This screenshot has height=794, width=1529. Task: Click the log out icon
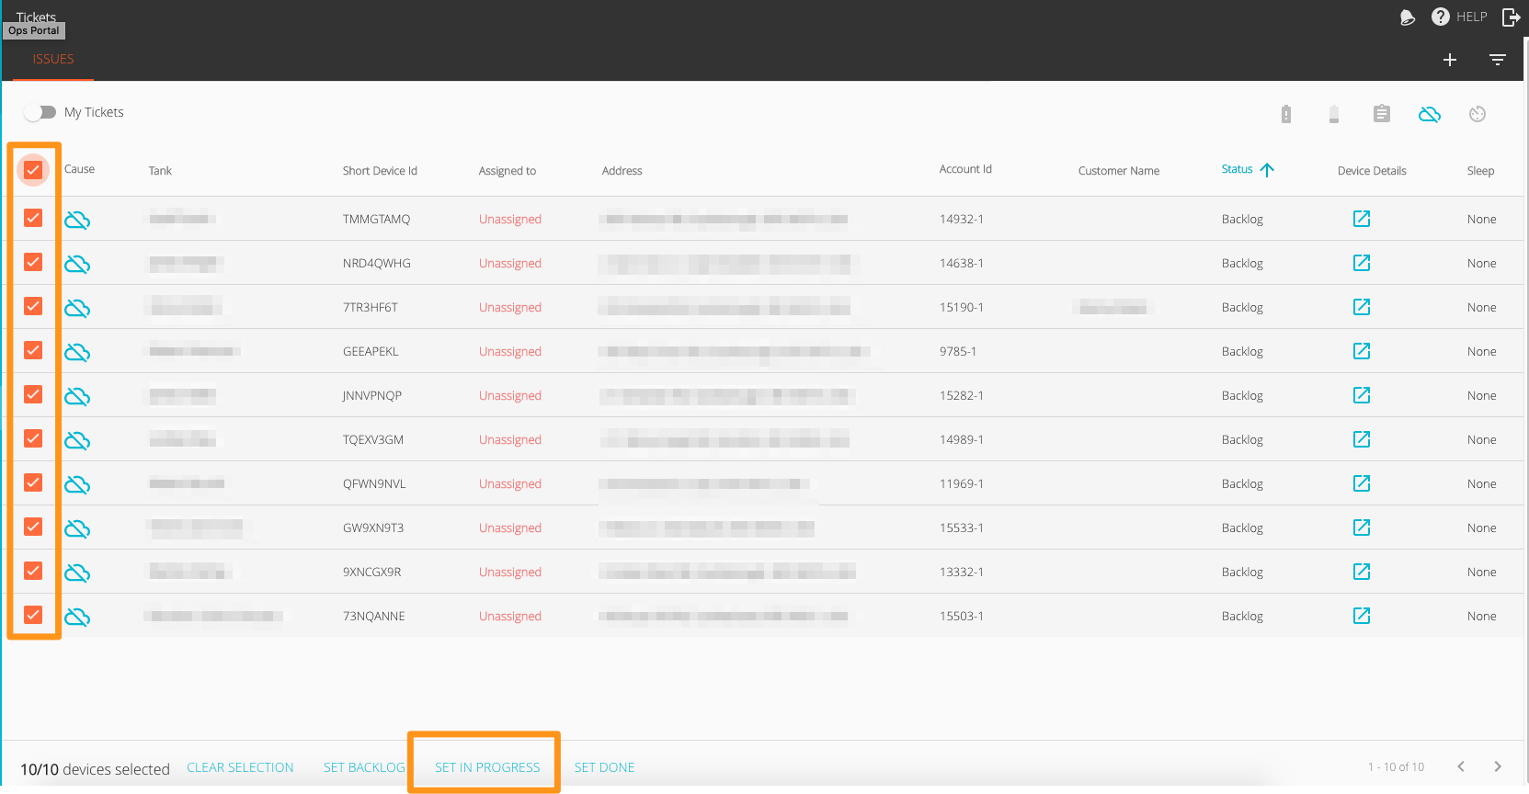pyautogui.click(x=1511, y=17)
